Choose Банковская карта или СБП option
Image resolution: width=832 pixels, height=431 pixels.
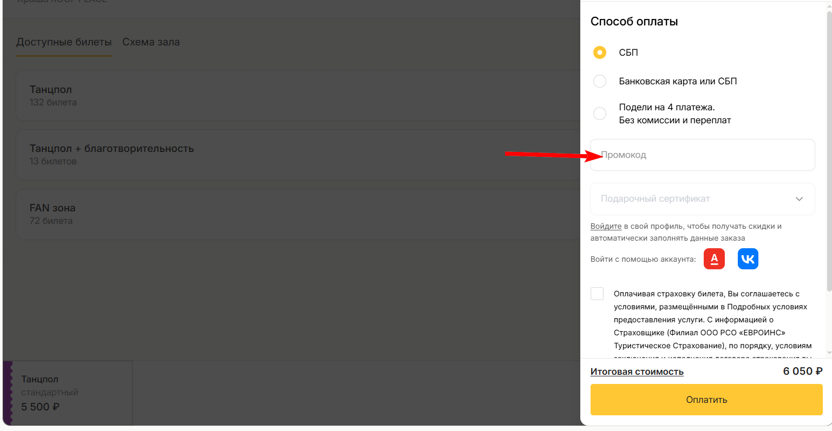600,81
